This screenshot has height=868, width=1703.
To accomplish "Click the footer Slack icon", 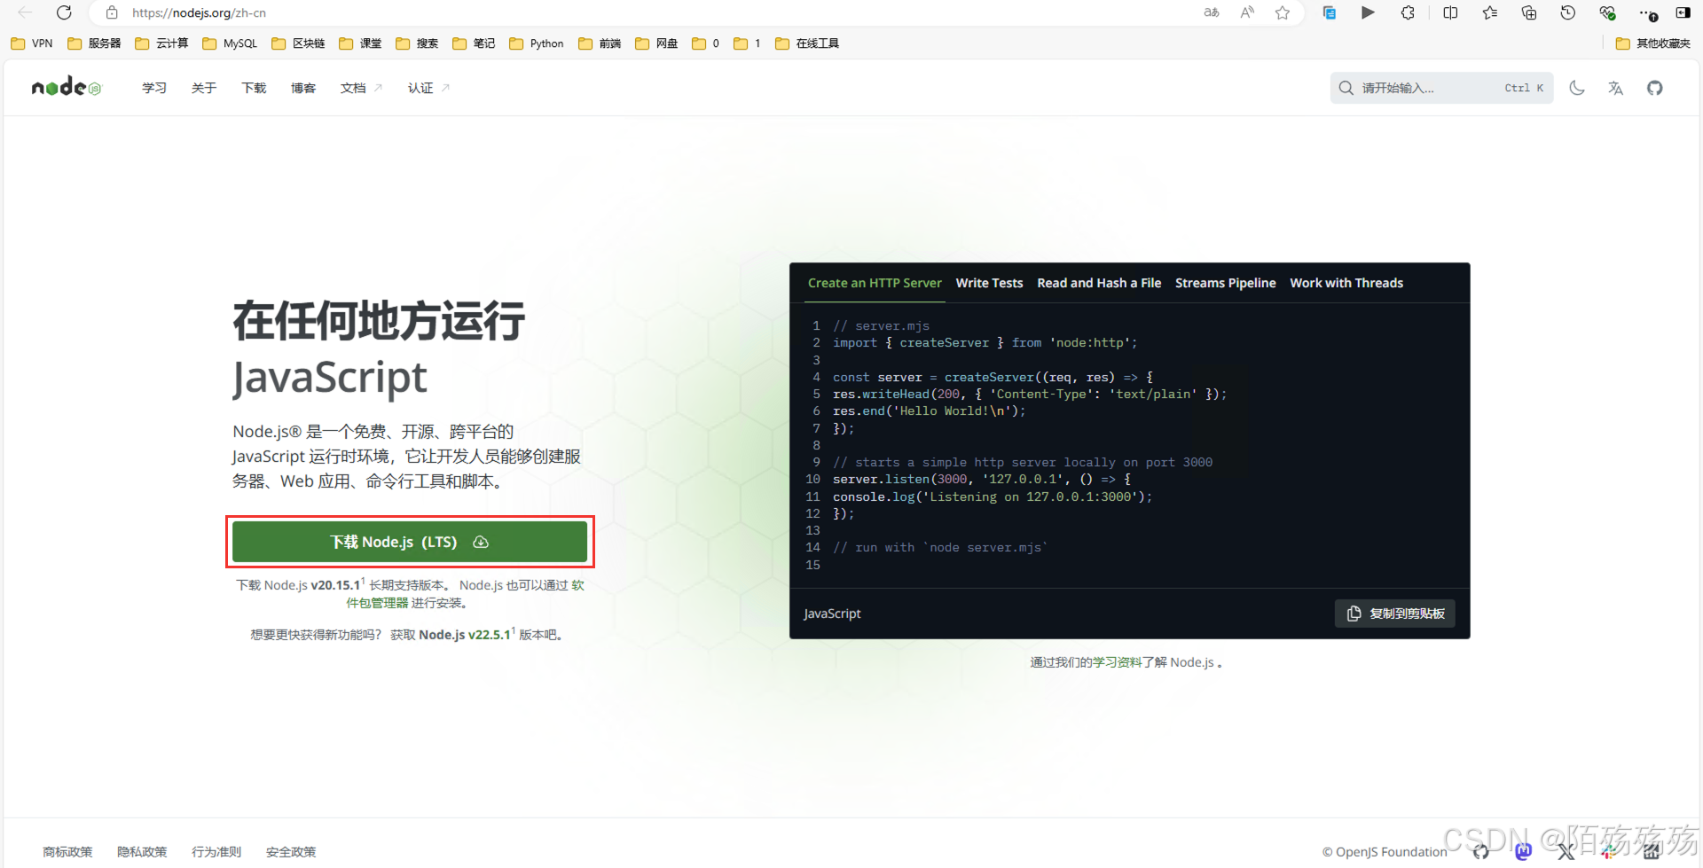I will (x=1609, y=852).
